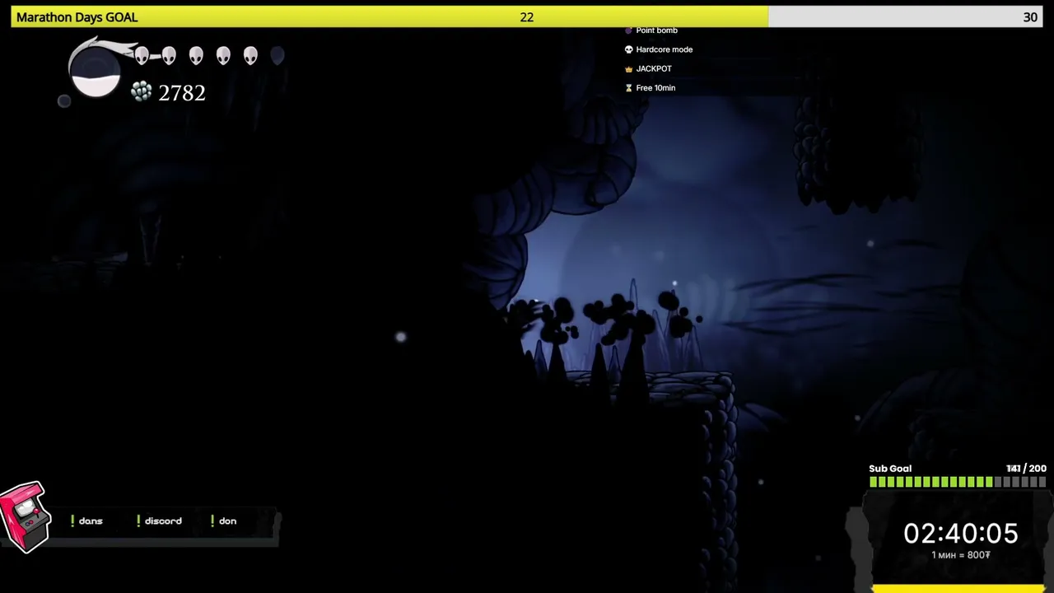Viewport: 1054px width, 593px height.
Task: Click the small empty soul reserve orb
Action: pyautogui.click(x=64, y=101)
